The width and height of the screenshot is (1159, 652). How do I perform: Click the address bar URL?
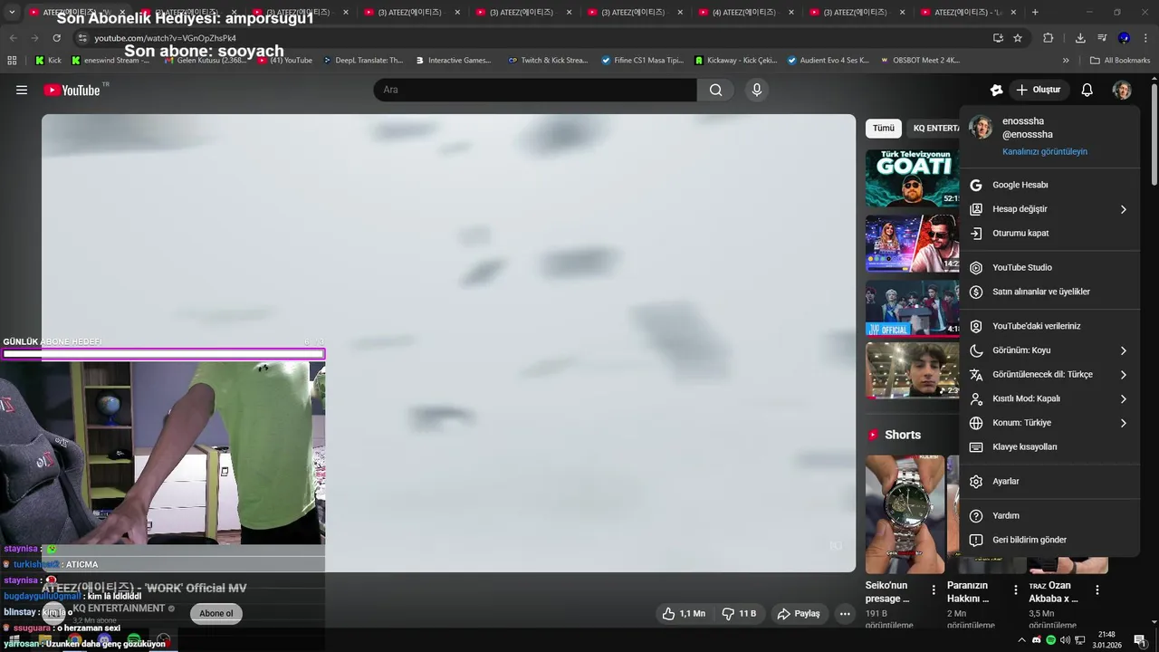click(x=165, y=38)
